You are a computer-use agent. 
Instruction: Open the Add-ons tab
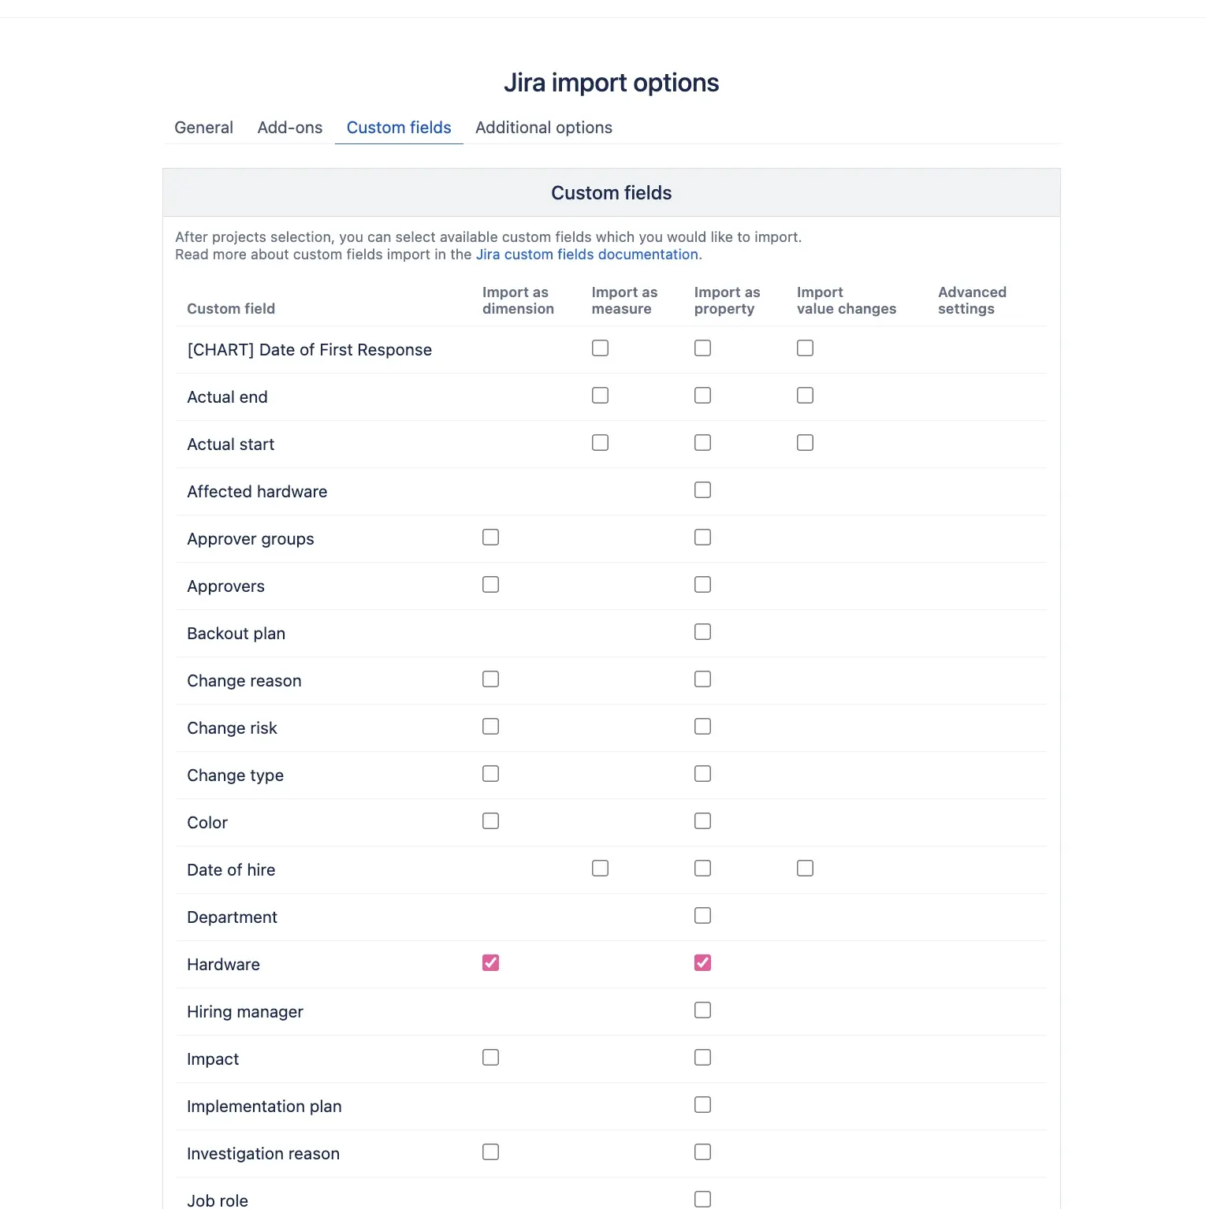click(x=289, y=128)
